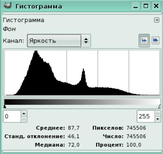Open the Канал channel dropdown
Image resolution: width=163 pixels, height=154 pixels.
tap(59, 41)
